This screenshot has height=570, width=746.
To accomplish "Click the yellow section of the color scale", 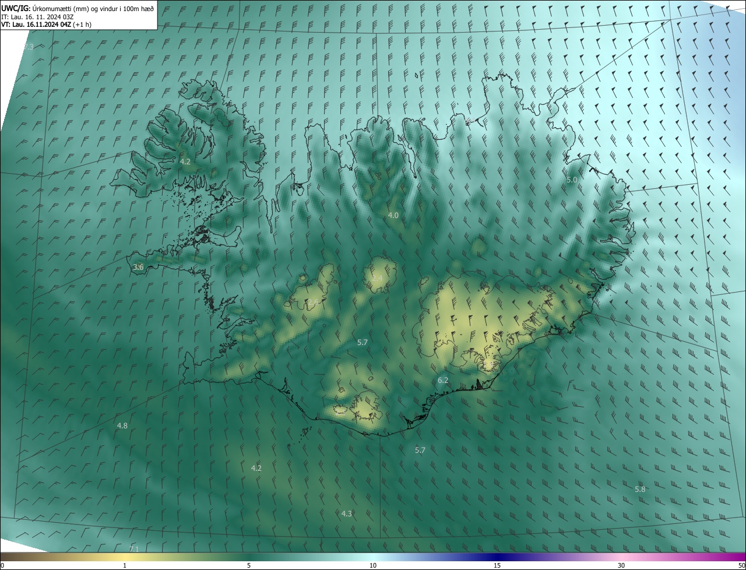I will pos(125,557).
